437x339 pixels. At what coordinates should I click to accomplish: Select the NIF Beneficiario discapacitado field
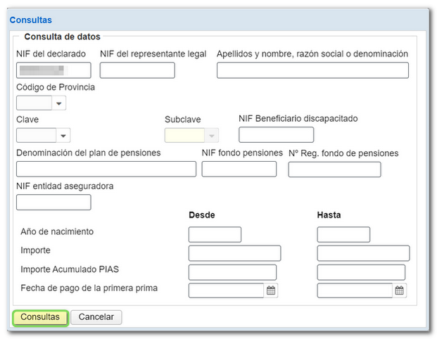[276, 135]
